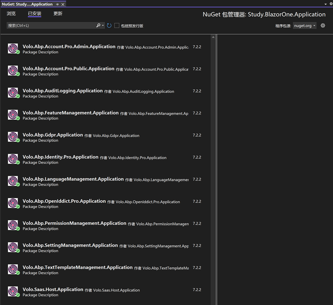Select Volo.Abp.FeatureManagement.Application package name

click(x=71, y=113)
